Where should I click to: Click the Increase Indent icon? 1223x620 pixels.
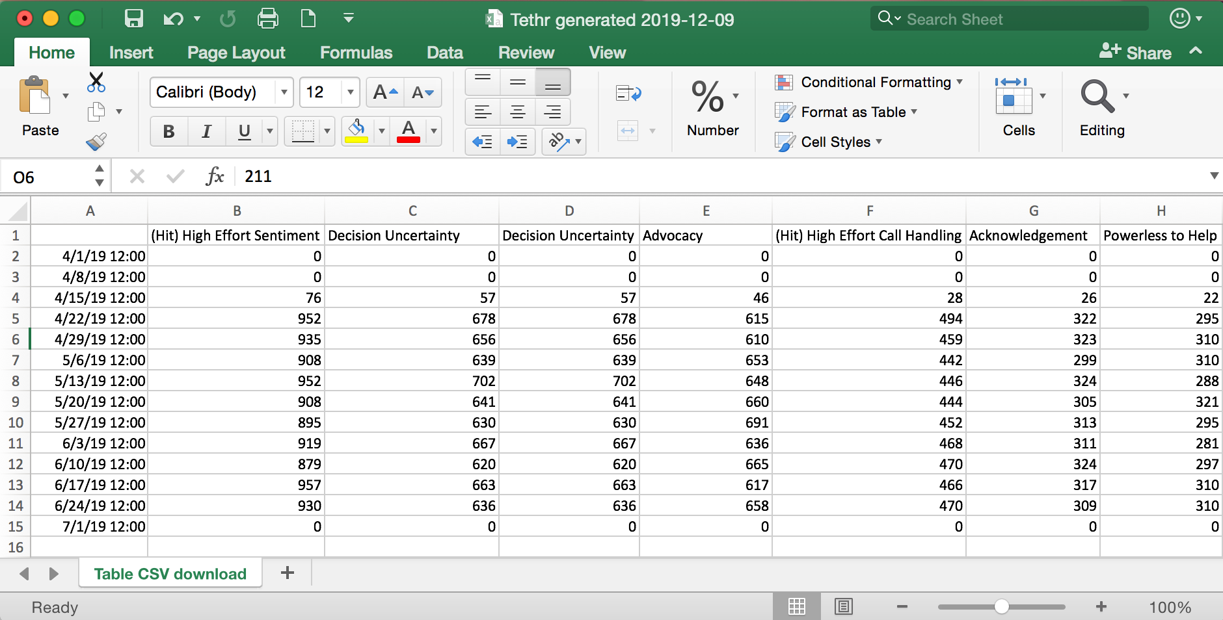518,142
